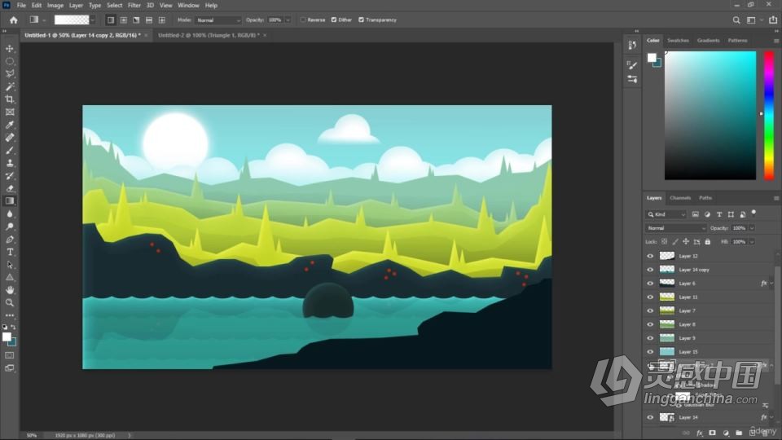Switch to the Gradients tab
This screenshot has height=440, width=782.
[708, 41]
